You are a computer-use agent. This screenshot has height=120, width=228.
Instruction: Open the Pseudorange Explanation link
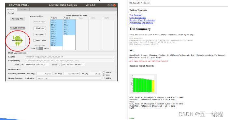pyautogui.click(x=141, y=23)
